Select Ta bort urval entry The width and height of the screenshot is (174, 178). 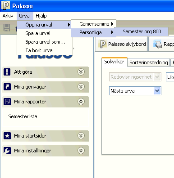tap(45, 50)
